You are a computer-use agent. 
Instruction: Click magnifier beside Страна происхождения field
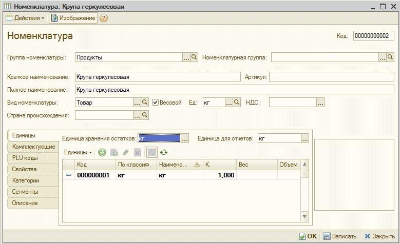click(145, 115)
